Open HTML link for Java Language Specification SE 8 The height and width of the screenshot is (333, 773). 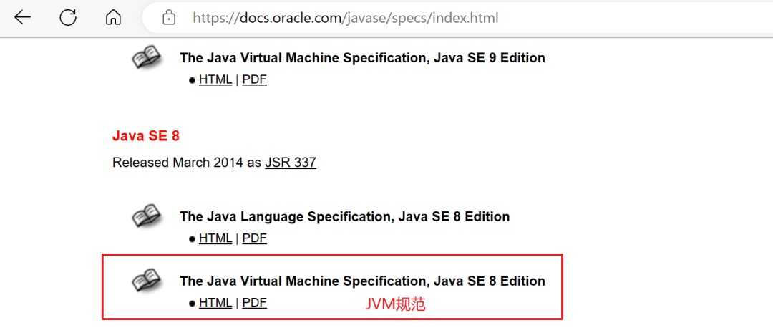pyautogui.click(x=215, y=238)
